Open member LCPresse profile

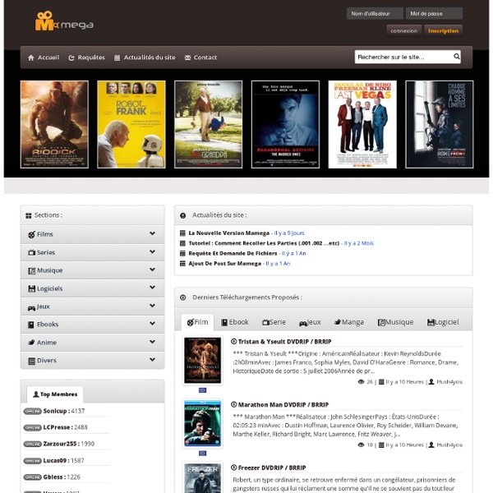(57, 427)
